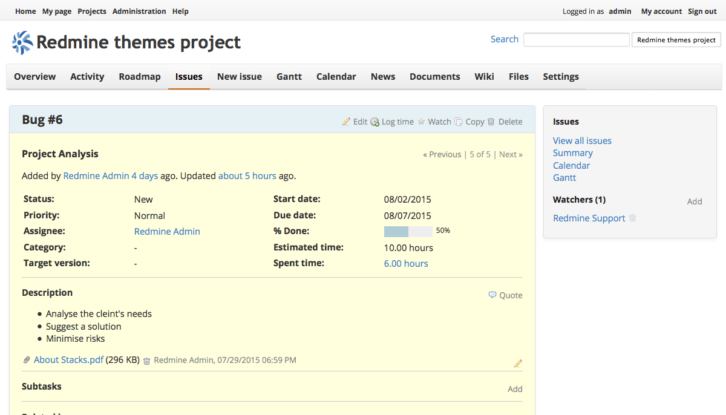Click the due date 08/07/2015 value
Image resolution: width=726 pixels, height=415 pixels.
coord(408,216)
